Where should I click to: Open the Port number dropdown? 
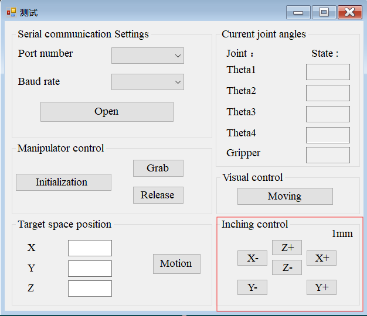(148, 56)
